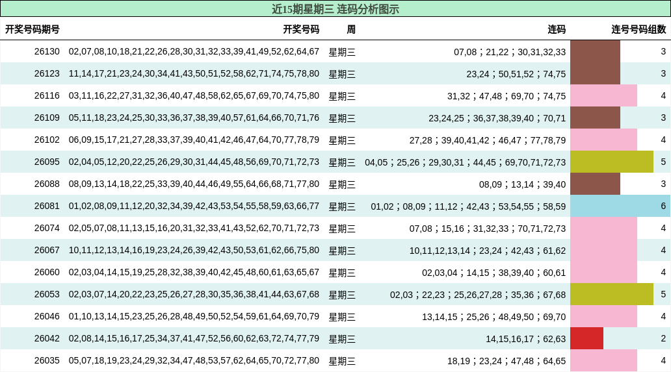
Task: Click the 连码 column header
Action: tap(557, 29)
